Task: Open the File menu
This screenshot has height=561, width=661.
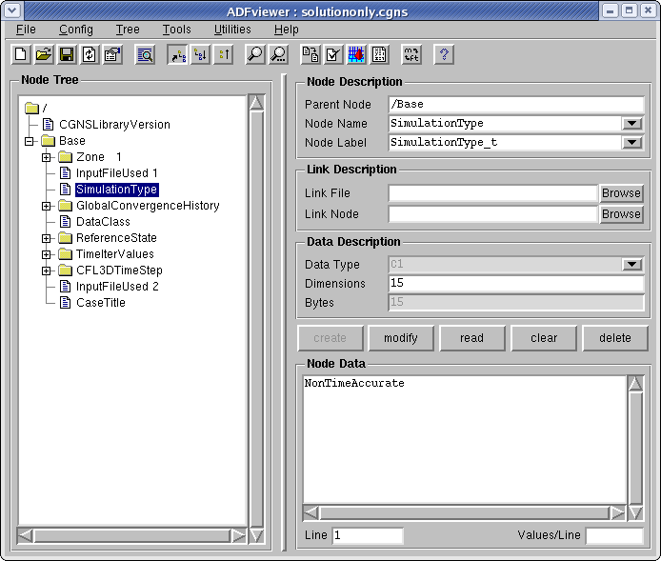Action: pos(26,30)
